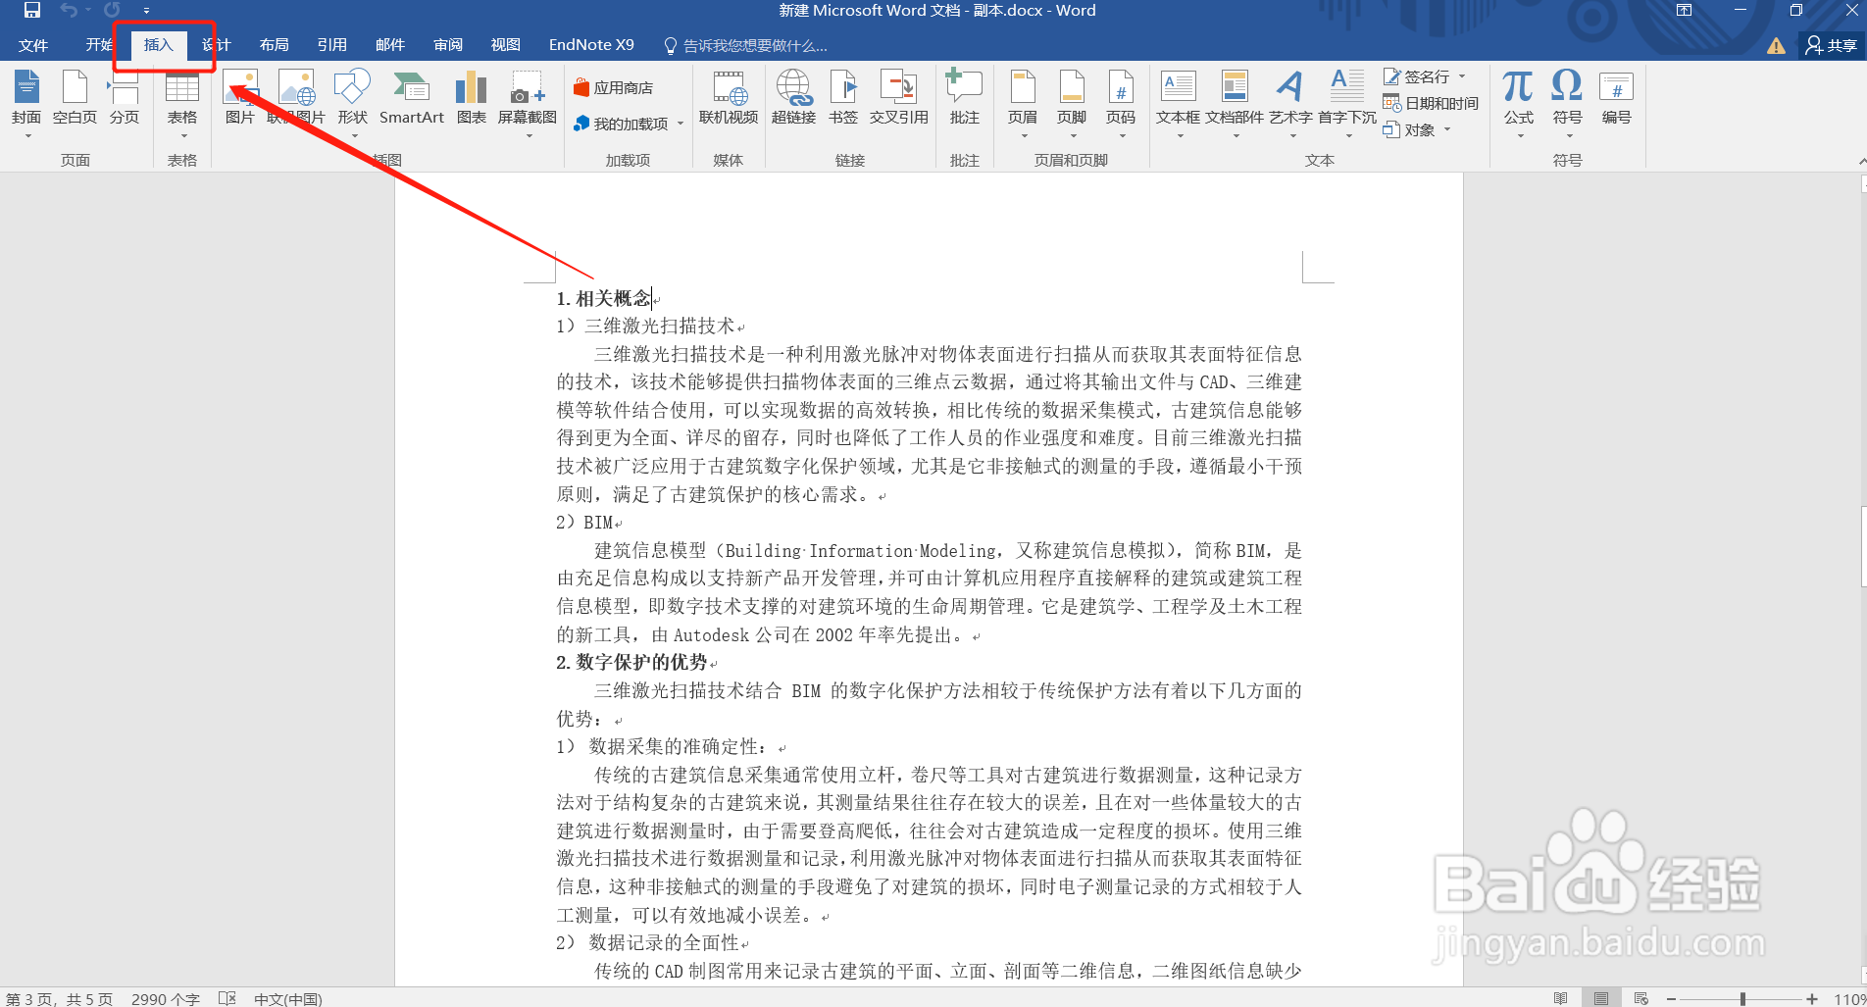Image resolution: width=1867 pixels, height=1007 pixels.
Task: Collapse the ribbon with the chevron
Action: coord(1862,161)
